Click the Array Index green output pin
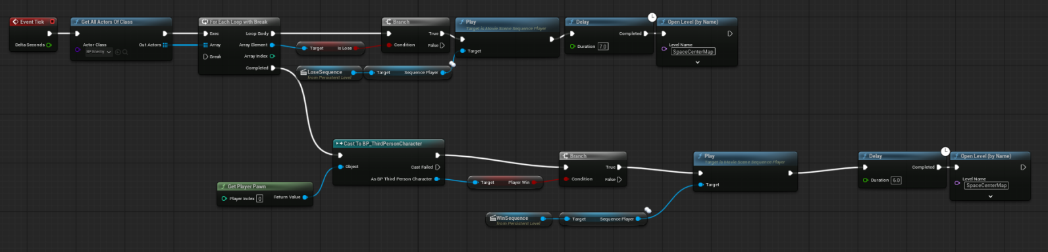The image size is (1048, 252). click(273, 56)
